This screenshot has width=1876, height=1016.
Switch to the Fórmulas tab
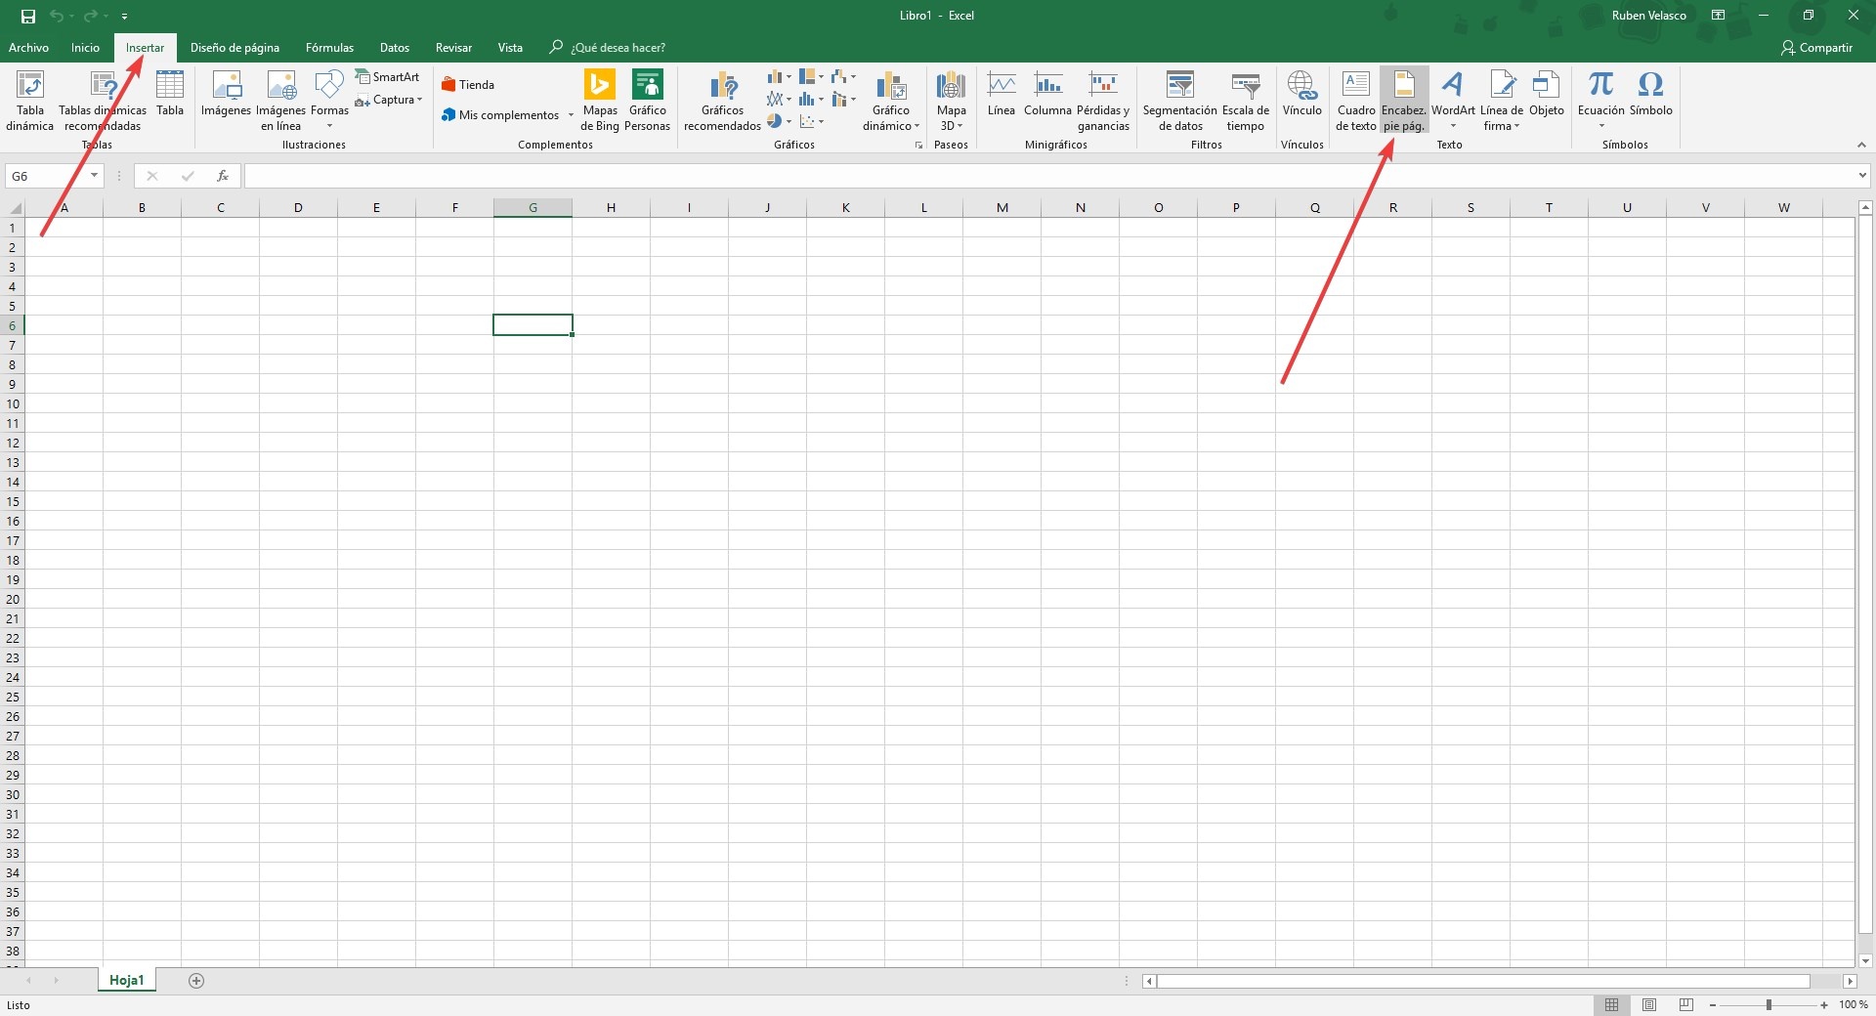pyautogui.click(x=329, y=48)
